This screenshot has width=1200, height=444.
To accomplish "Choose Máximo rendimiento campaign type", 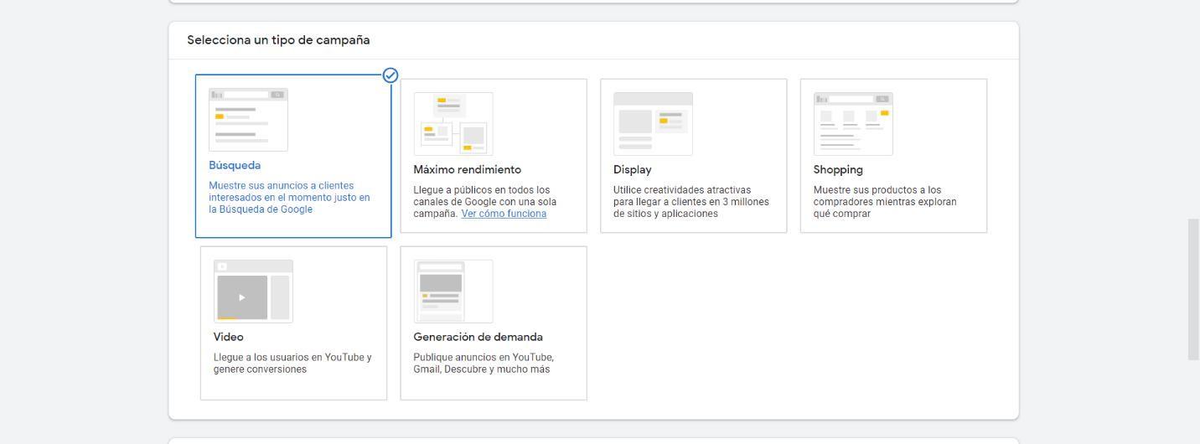I will [467, 170].
